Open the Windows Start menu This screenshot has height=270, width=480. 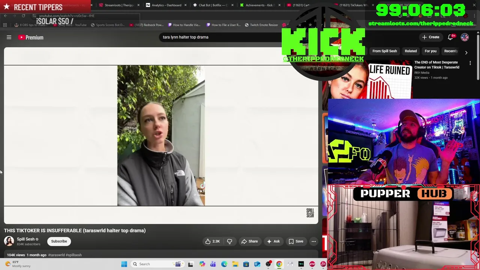(x=124, y=264)
